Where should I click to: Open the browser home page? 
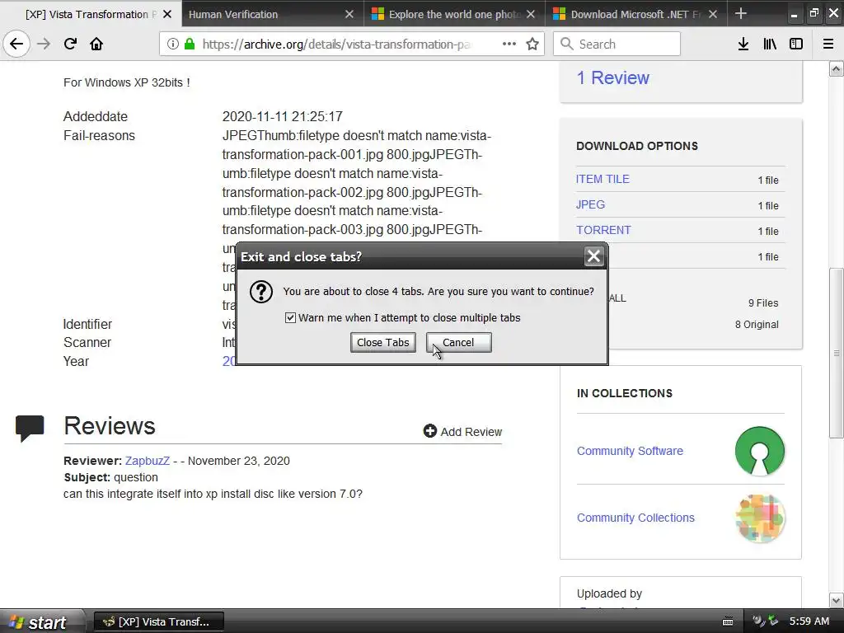96,45
